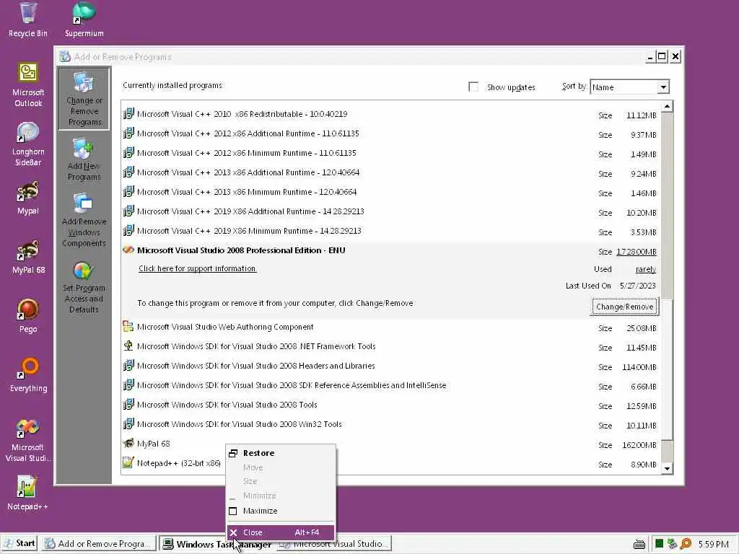Open Click here for support information link

pos(198,268)
